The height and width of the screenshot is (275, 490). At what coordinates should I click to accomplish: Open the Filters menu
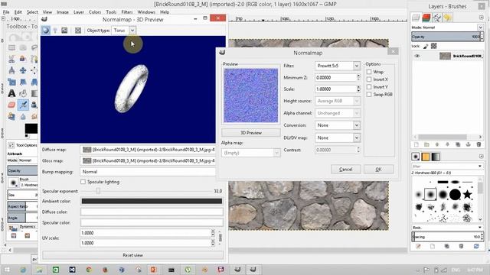(127, 12)
